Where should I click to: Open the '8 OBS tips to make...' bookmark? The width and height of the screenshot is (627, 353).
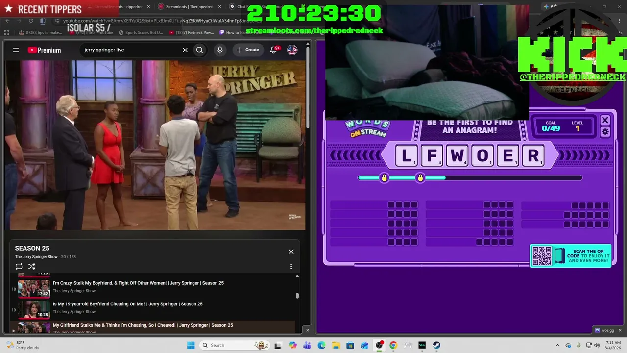[x=40, y=33]
